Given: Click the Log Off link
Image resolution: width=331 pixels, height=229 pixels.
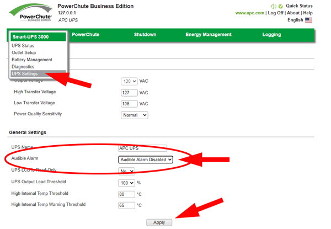Looking at the screenshot, I should (275, 13).
